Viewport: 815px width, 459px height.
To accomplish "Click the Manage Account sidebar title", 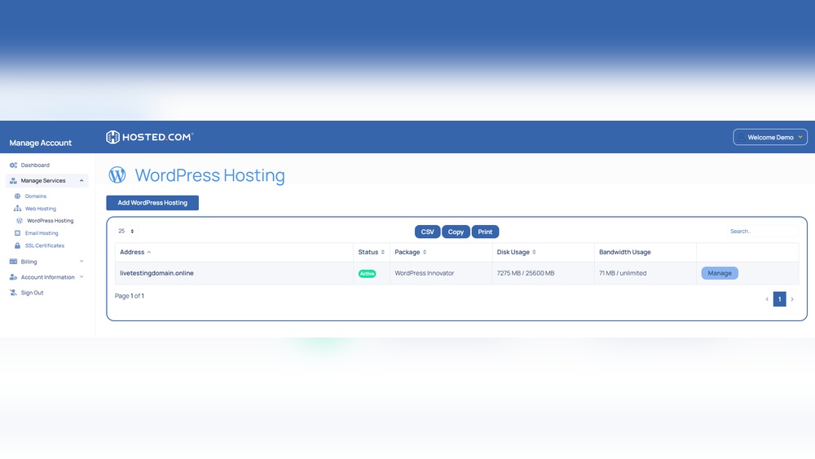I will point(41,143).
